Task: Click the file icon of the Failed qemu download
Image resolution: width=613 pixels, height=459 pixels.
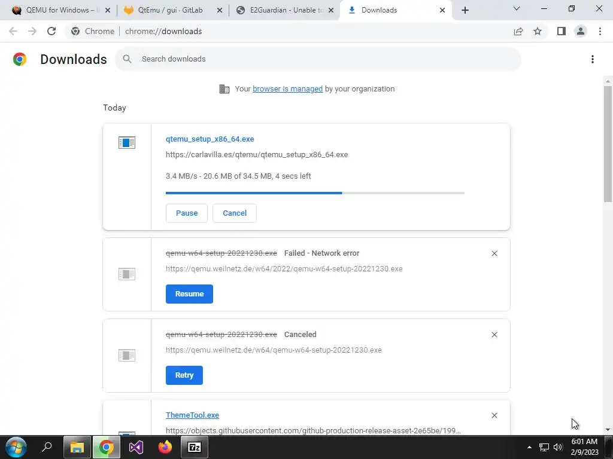Action: click(127, 274)
